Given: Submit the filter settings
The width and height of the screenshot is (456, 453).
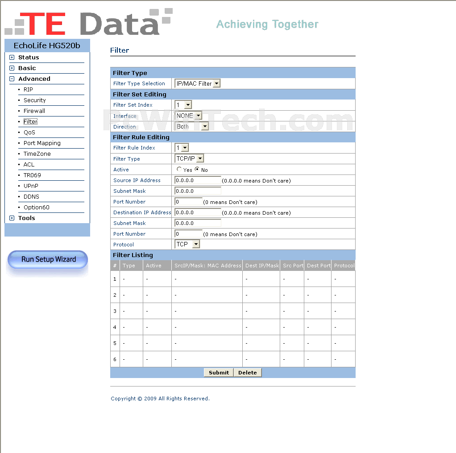Looking at the screenshot, I should tap(219, 373).
